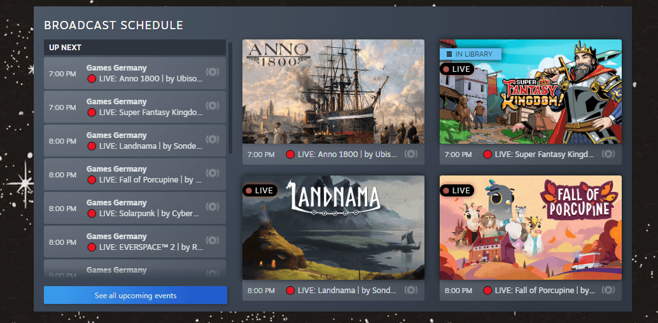
Task: Click play icon beneath Landnama card
Action: pos(411,290)
